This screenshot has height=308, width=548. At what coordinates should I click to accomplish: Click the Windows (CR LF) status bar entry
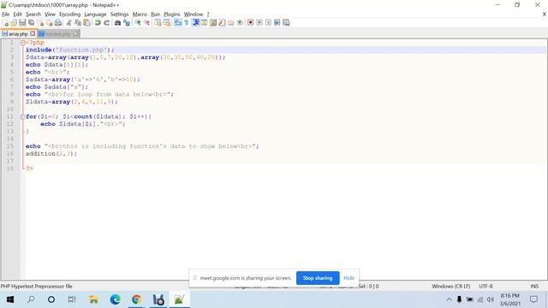(x=451, y=287)
